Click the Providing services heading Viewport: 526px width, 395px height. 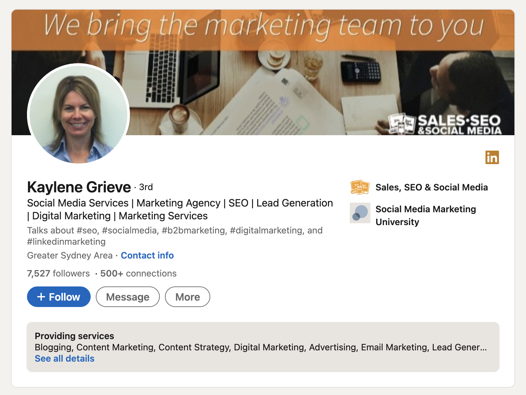(x=74, y=336)
